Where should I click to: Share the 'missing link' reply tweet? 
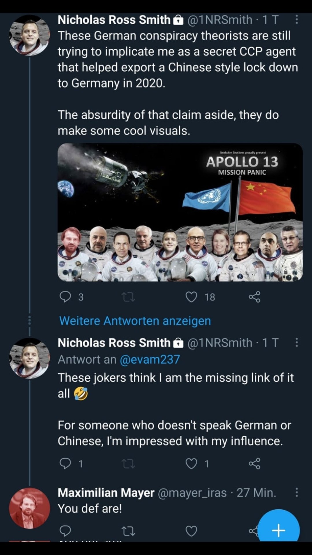coord(255,464)
